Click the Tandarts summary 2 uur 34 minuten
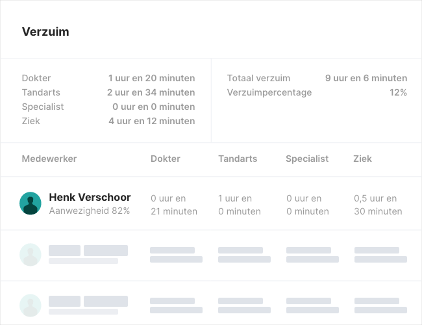422x325 pixels. click(x=151, y=92)
